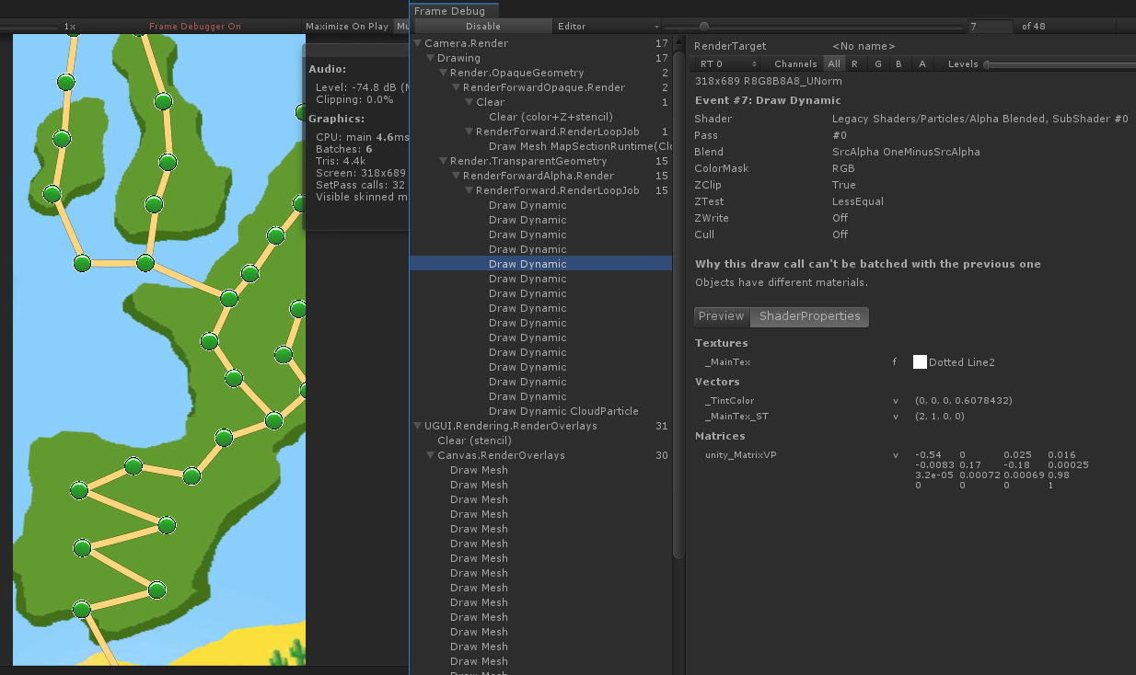
Task: Toggle the G channel button
Action: (x=877, y=63)
